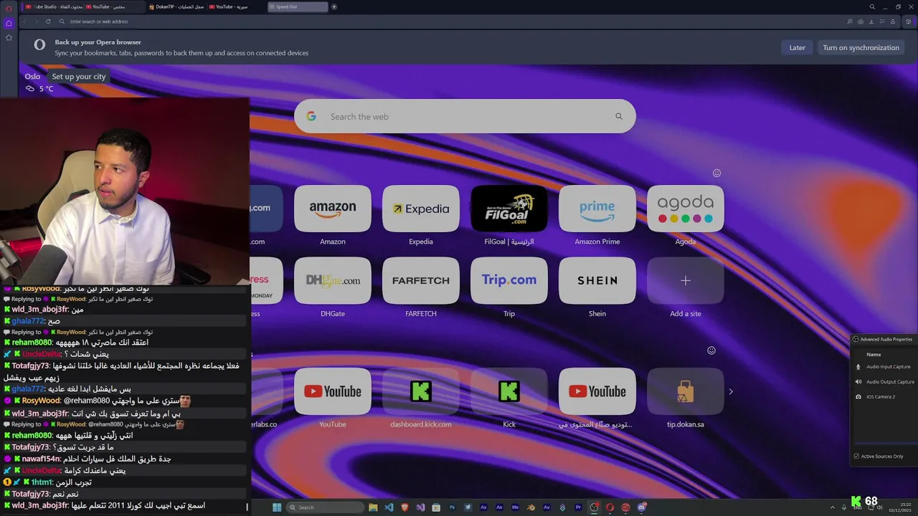The height and width of the screenshot is (516, 918).
Task: Switch to the Speed Dial tab
Action: tap(298, 6)
